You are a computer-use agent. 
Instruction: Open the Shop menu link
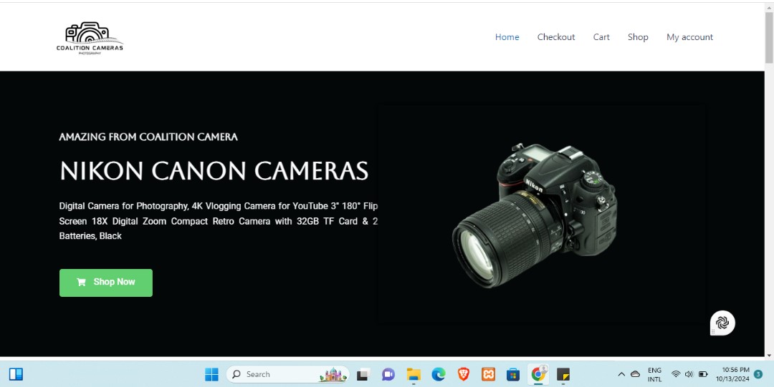click(x=638, y=37)
